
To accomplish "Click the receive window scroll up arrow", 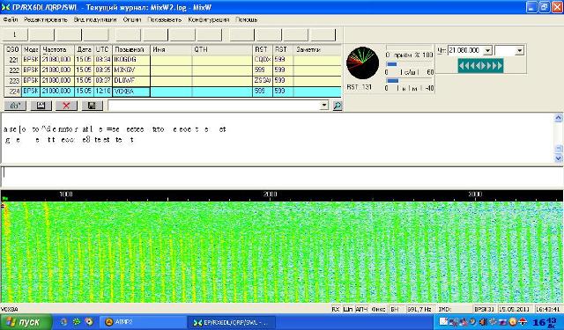I will point(558,118).
